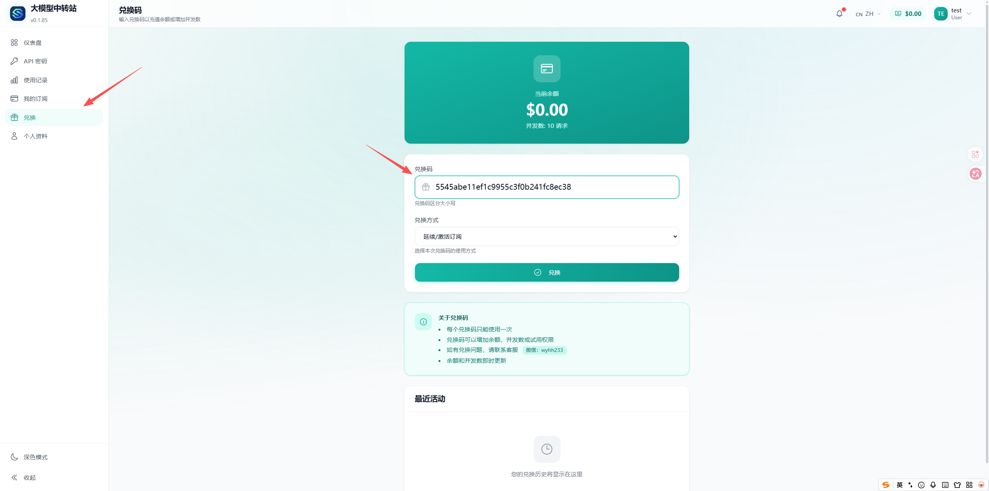The height and width of the screenshot is (491, 989).
Task: Click the microphone icon in IME toolbar
Action: pos(933,485)
